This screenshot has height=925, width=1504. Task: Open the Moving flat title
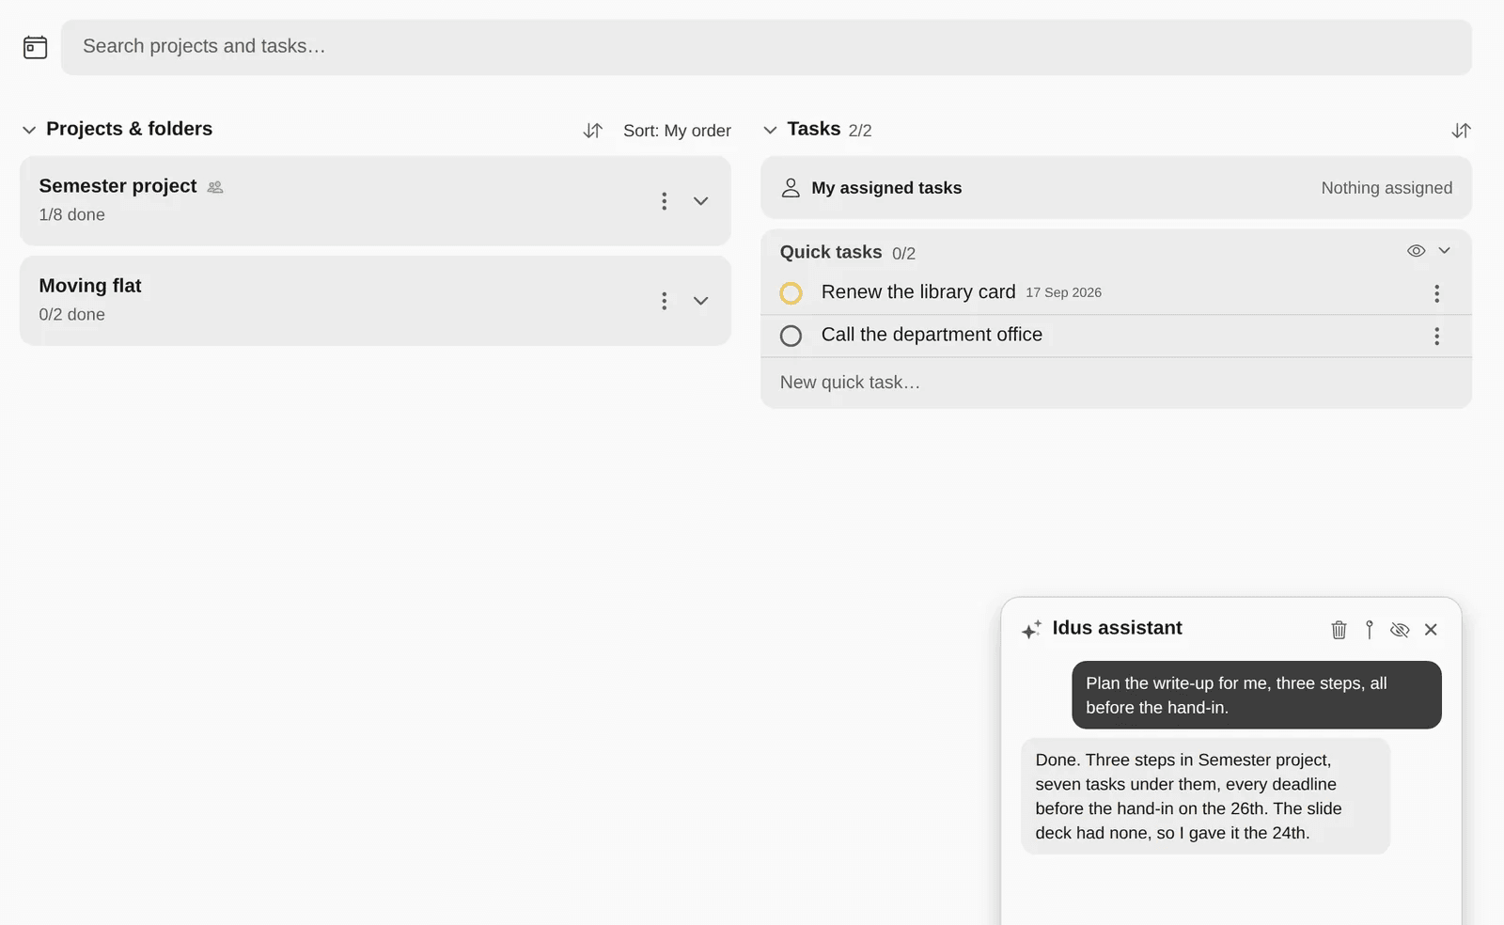(90, 286)
